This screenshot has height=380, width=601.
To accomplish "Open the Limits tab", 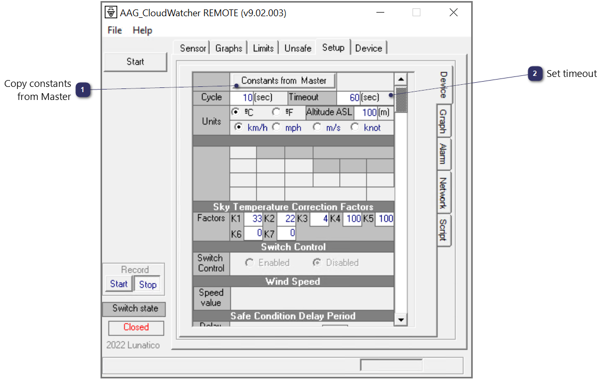I will coord(263,48).
